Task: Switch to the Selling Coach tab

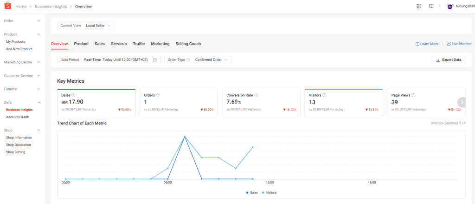Action: point(188,44)
